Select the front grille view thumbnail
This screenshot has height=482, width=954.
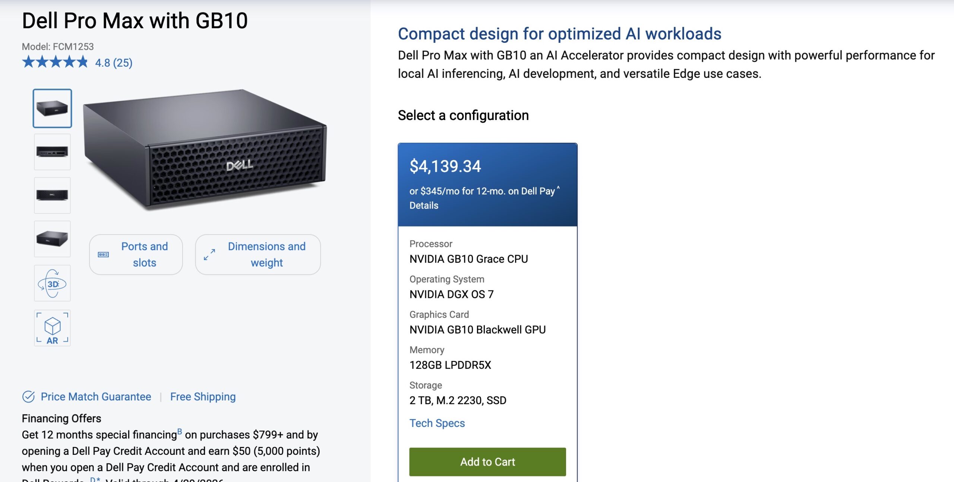pos(52,195)
